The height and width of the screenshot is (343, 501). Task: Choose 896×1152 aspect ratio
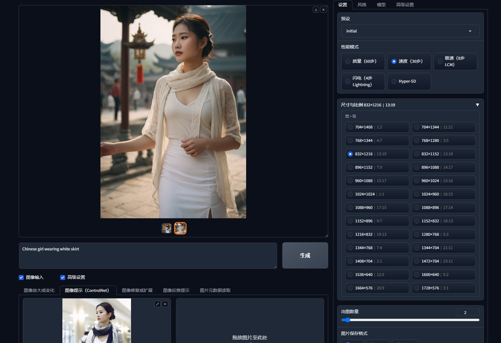click(x=377, y=167)
